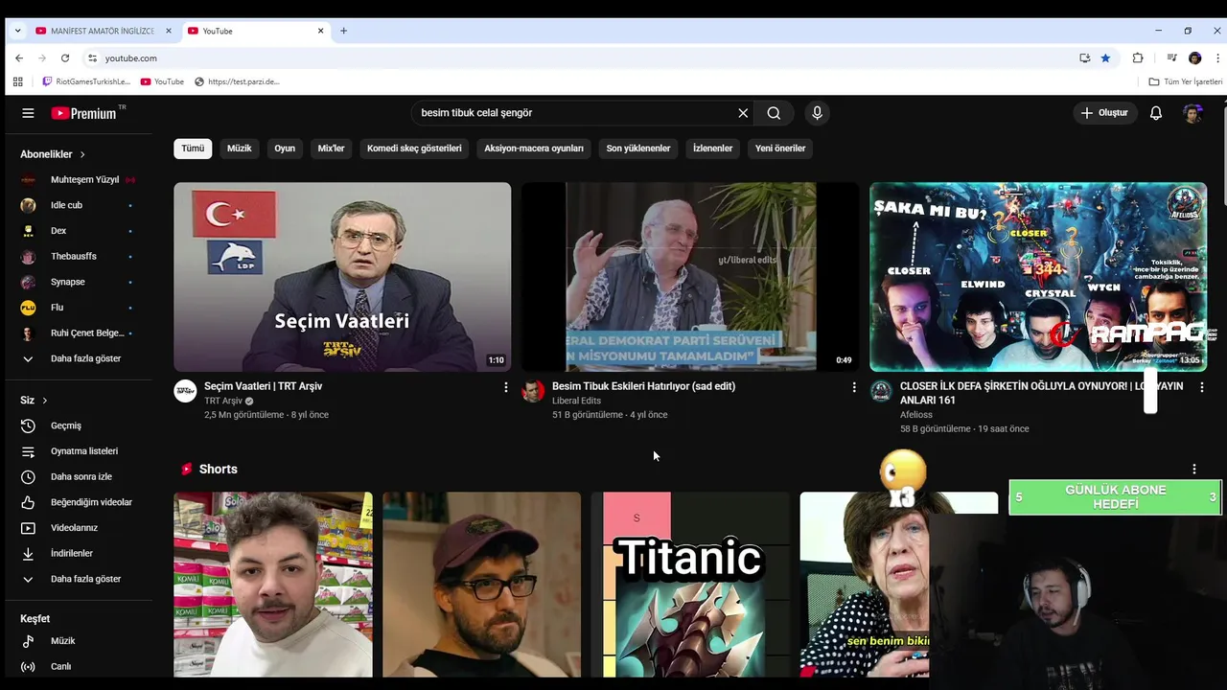Click the magnifier search button
The width and height of the screenshot is (1227, 690).
click(774, 113)
